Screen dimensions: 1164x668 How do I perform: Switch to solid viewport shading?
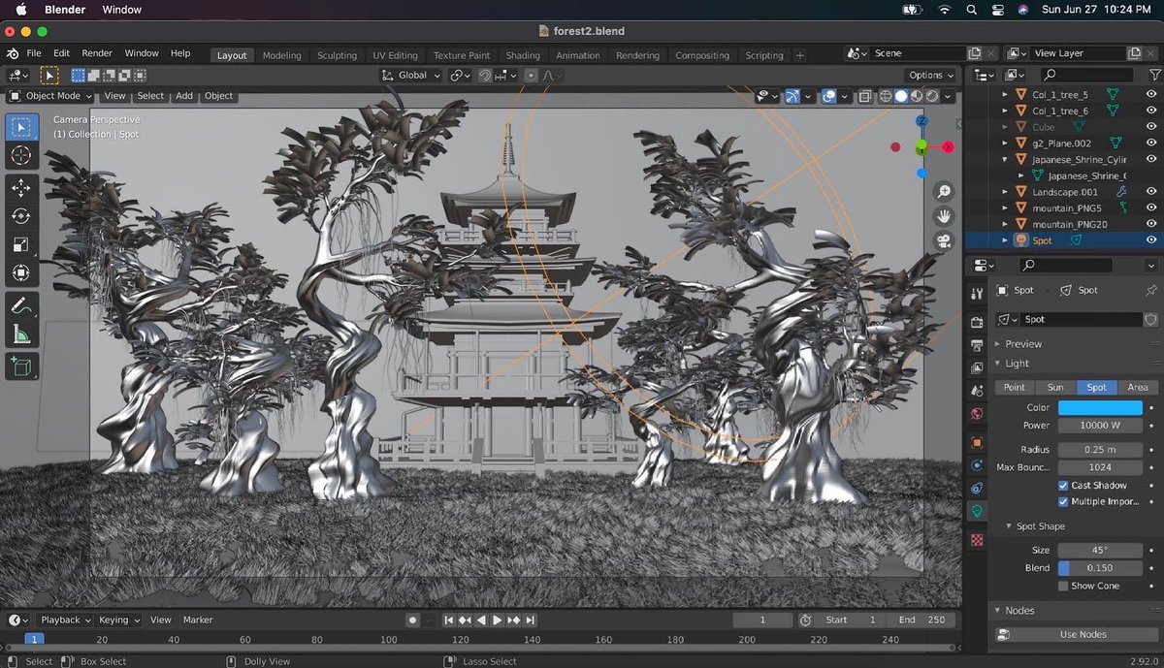901,96
